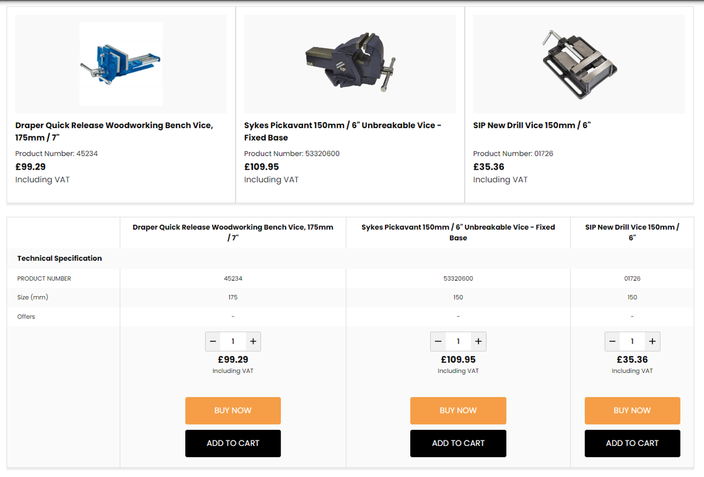Open the SIP drill vice product image
Screen dimensions: 704x477
click(579, 64)
